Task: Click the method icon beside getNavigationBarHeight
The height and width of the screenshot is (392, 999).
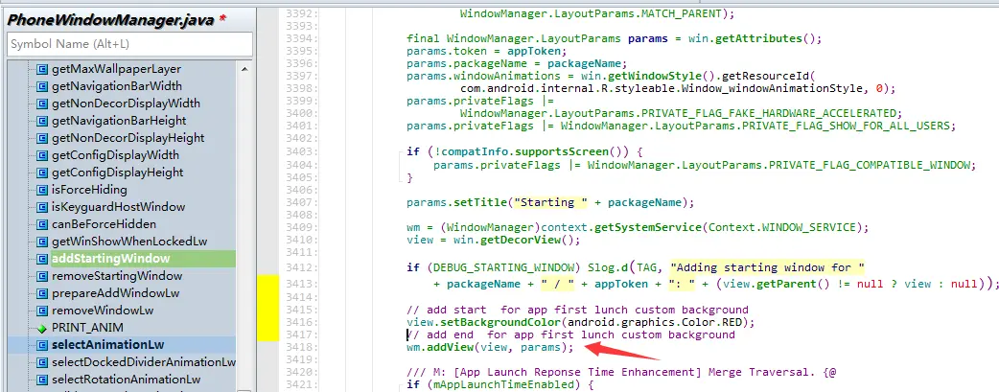Action: click(x=42, y=121)
